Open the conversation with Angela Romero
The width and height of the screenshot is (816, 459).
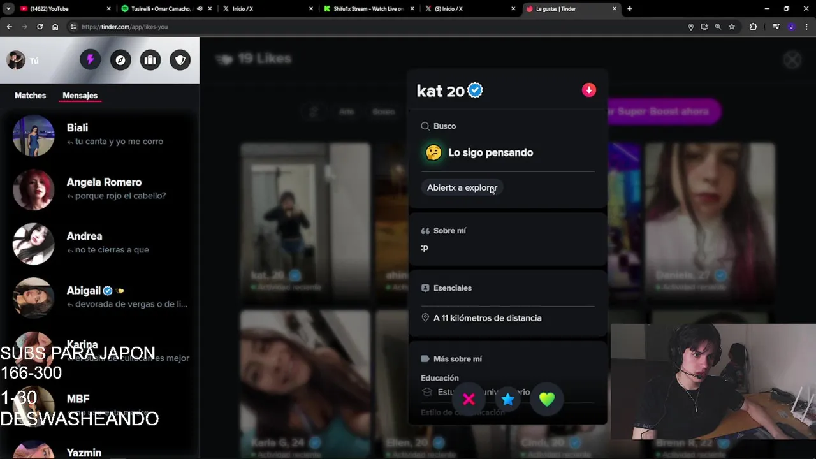point(99,189)
